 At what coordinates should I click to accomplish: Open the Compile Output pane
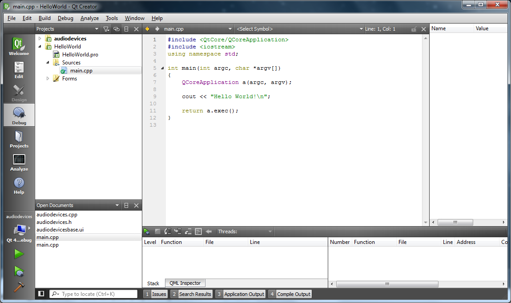click(290, 294)
